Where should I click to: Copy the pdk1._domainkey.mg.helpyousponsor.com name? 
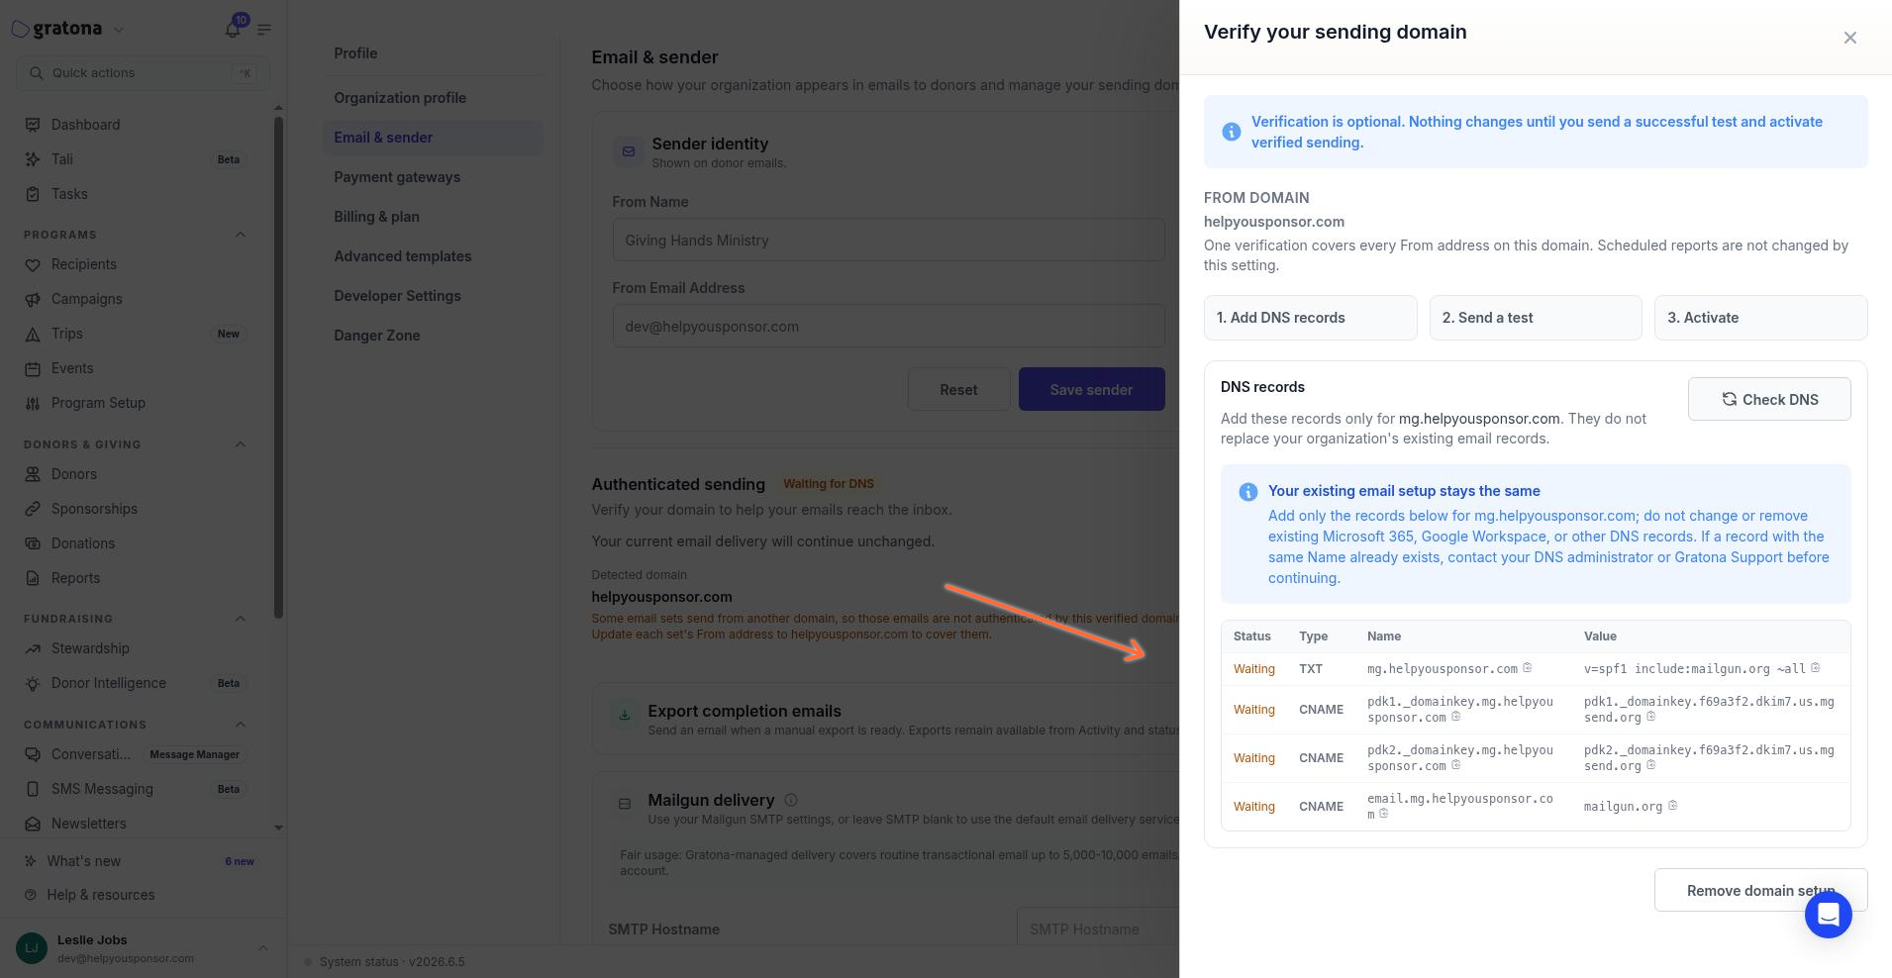1455,717
